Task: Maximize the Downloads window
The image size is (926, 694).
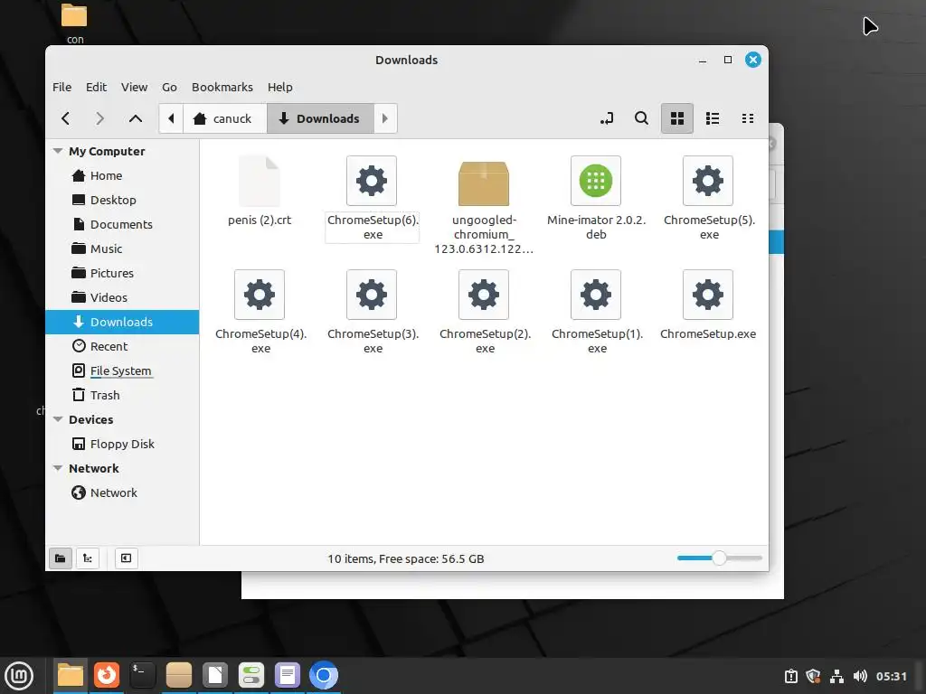Action: pyautogui.click(x=728, y=60)
